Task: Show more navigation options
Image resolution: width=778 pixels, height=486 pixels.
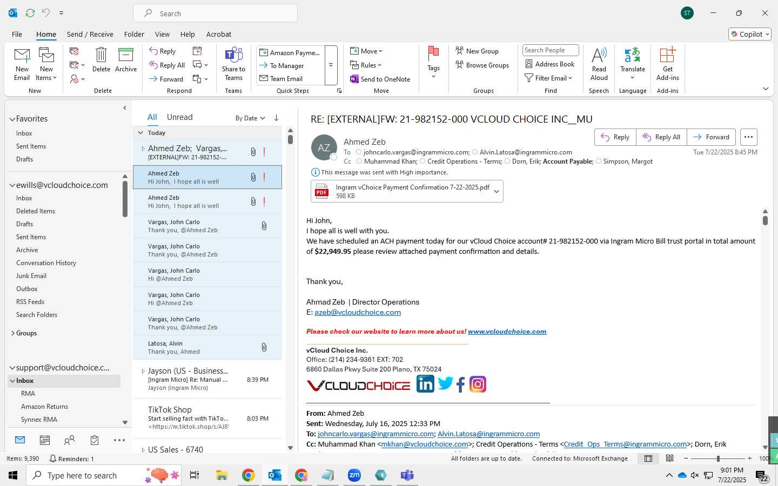Action: coord(119,440)
